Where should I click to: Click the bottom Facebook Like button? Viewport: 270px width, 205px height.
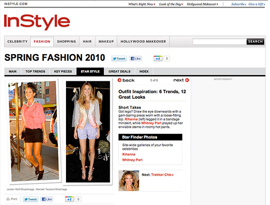[x=47, y=199]
